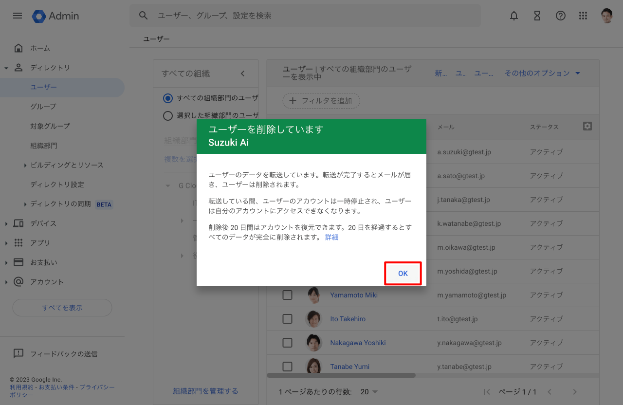This screenshot has height=405, width=623.
Task: Go to the previous page arrow
Action: [x=550, y=392]
